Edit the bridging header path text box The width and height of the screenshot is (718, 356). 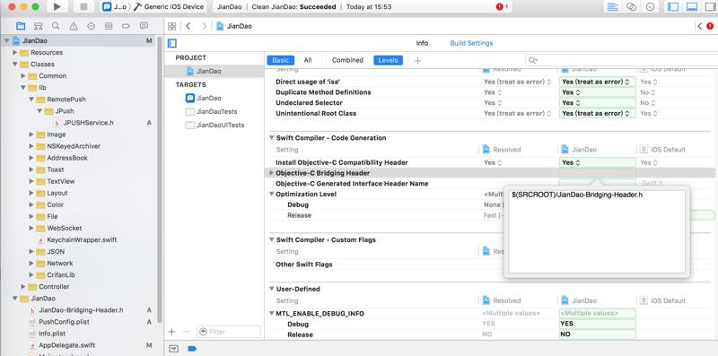point(597,231)
